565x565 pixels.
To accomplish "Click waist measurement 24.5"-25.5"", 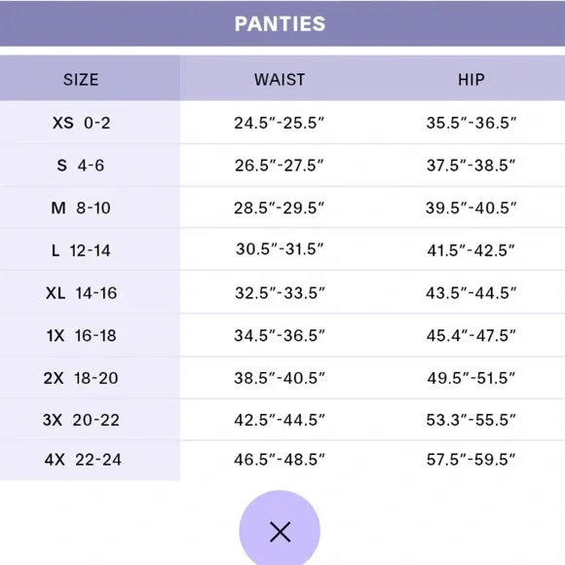I will (280, 123).
